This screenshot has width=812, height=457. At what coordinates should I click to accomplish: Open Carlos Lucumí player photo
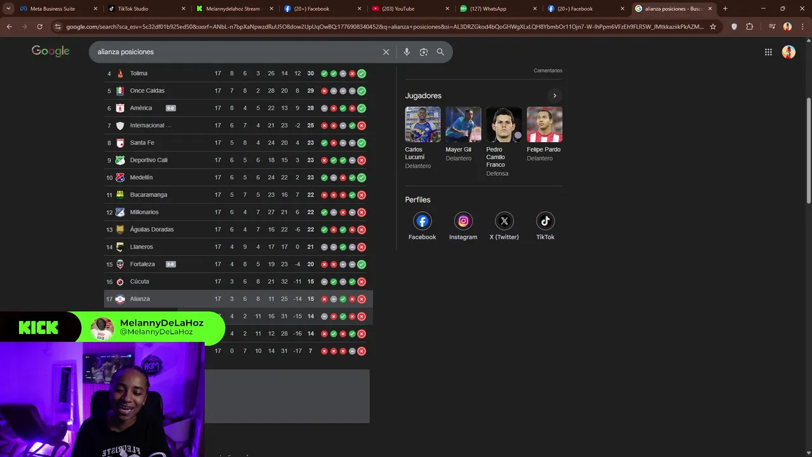422,124
